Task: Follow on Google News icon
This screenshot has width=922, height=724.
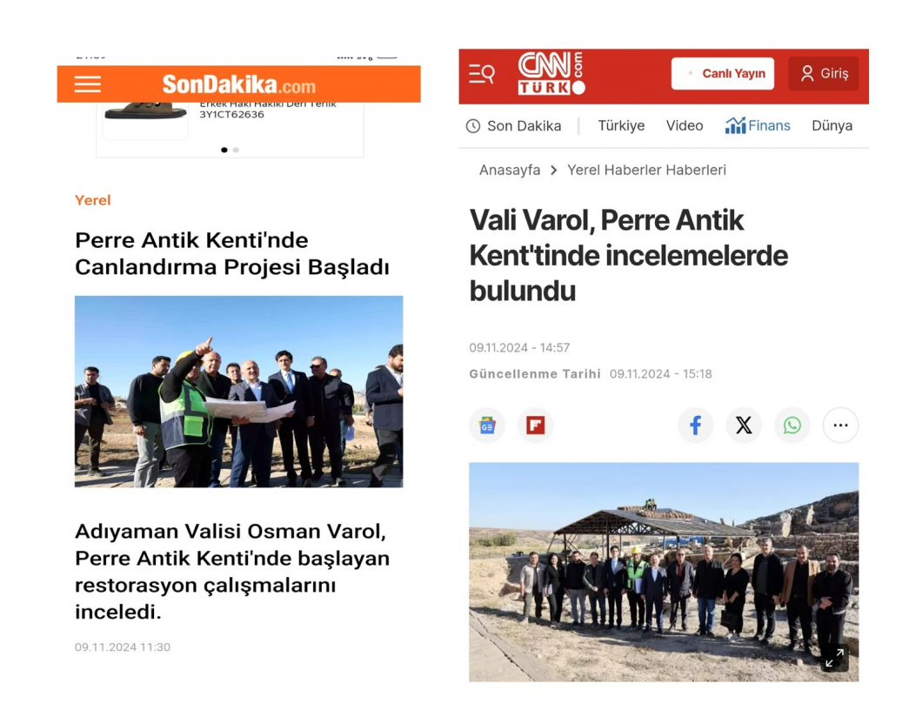Action: tap(487, 426)
